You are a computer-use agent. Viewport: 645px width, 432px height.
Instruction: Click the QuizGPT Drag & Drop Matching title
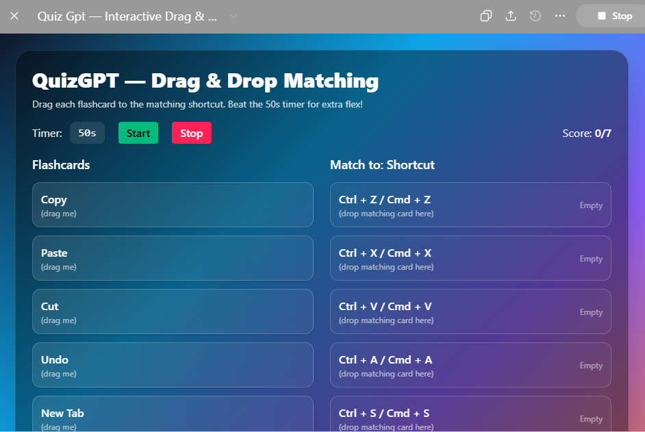click(205, 81)
